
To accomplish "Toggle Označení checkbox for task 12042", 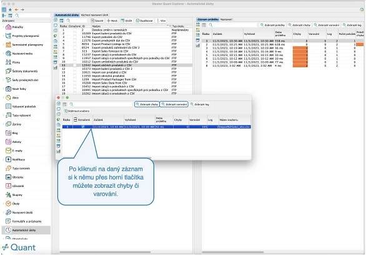I will 75,65.
